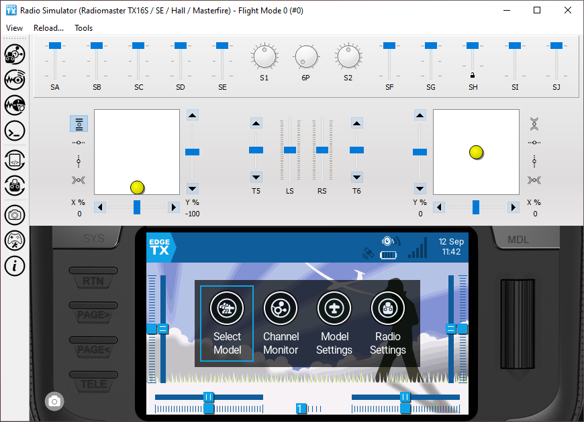Toggle right stick fix X axis icon
The width and height of the screenshot is (584, 422).
pyautogui.click(x=534, y=180)
